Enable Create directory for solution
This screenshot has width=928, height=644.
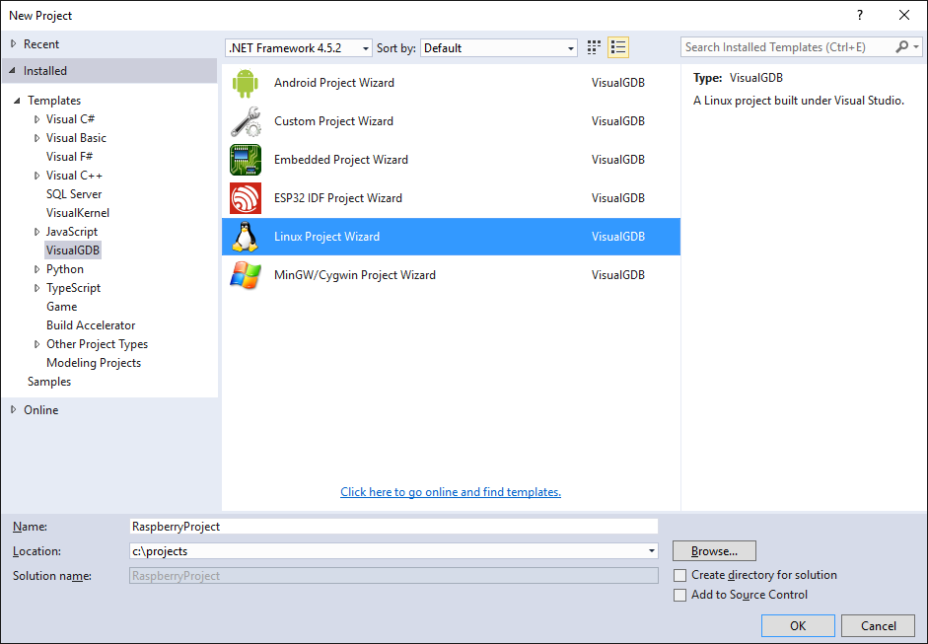tap(680, 575)
